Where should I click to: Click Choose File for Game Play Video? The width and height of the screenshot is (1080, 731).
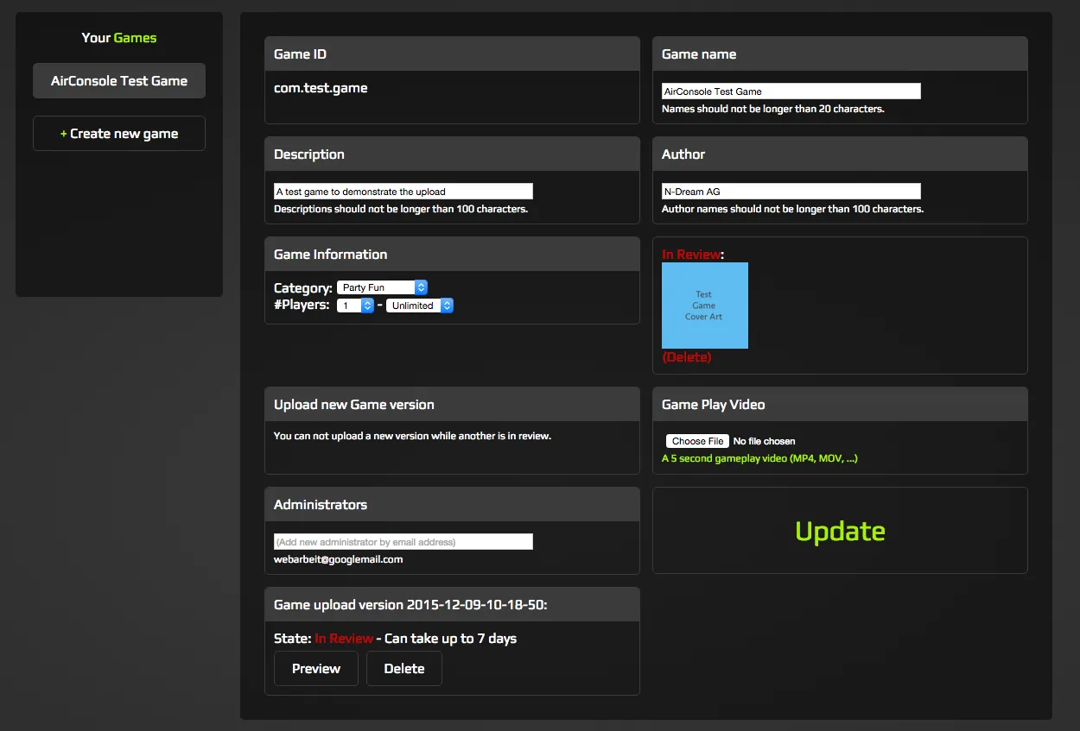pyautogui.click(x=697, y=441)
